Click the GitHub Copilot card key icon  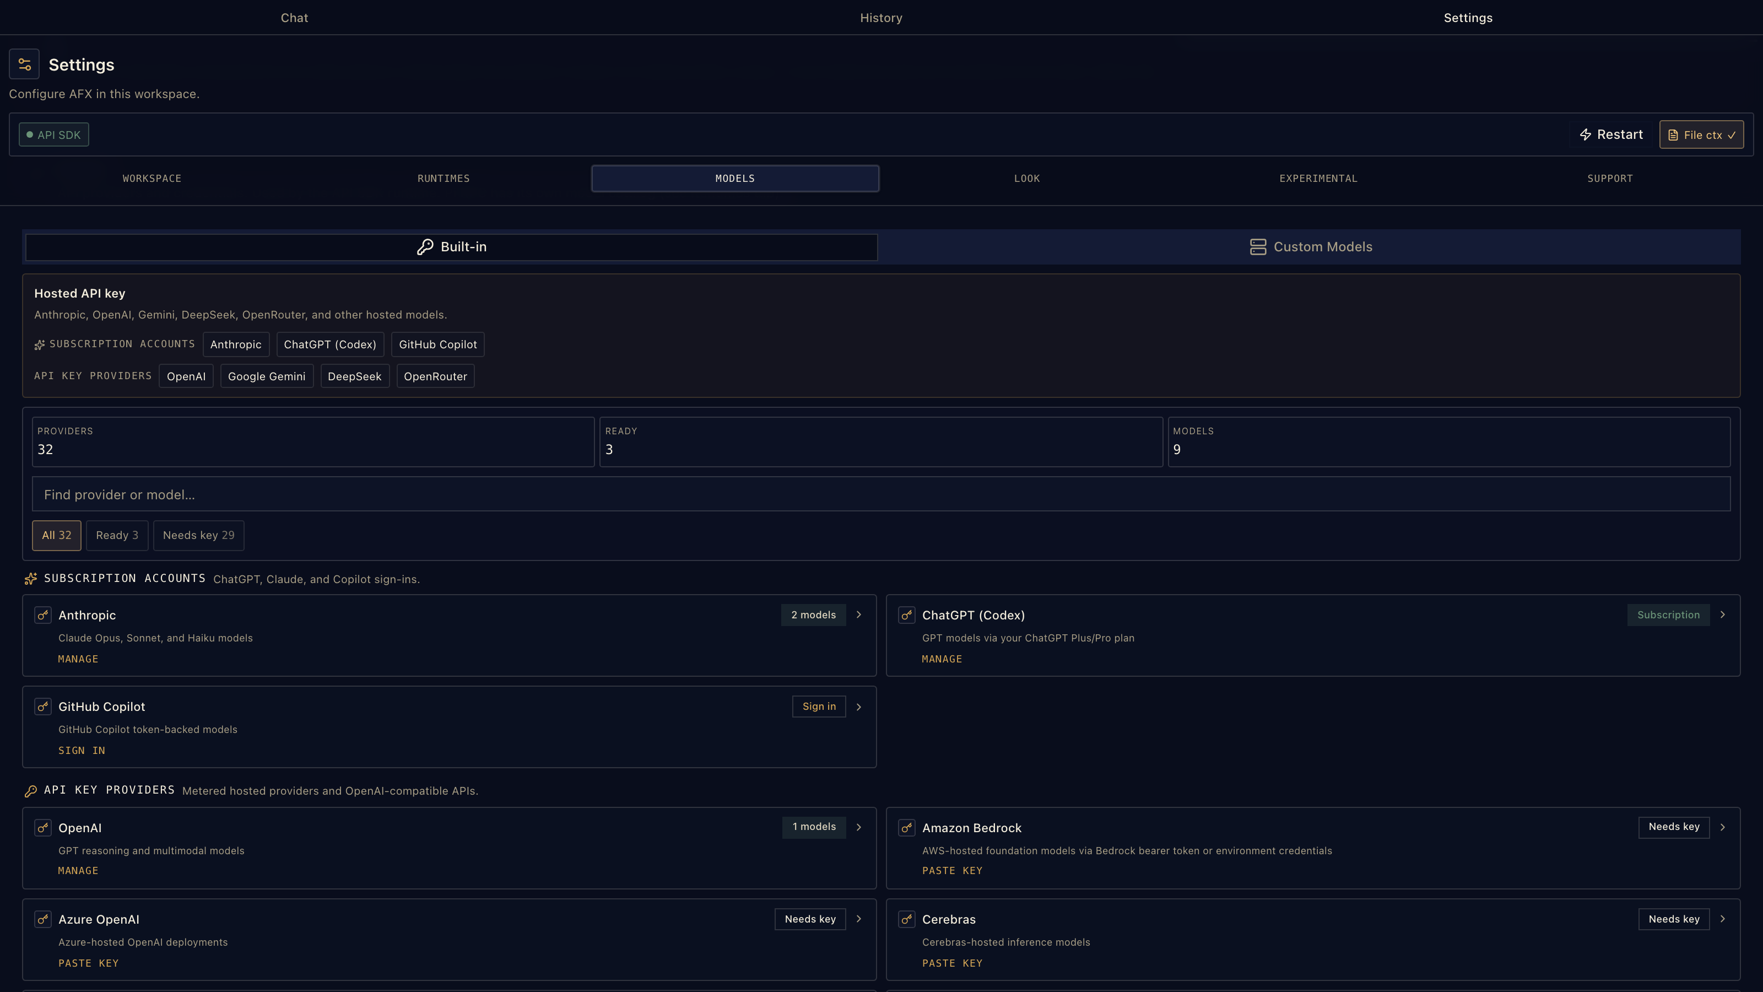pyautogui.click(x=43, y=707)
